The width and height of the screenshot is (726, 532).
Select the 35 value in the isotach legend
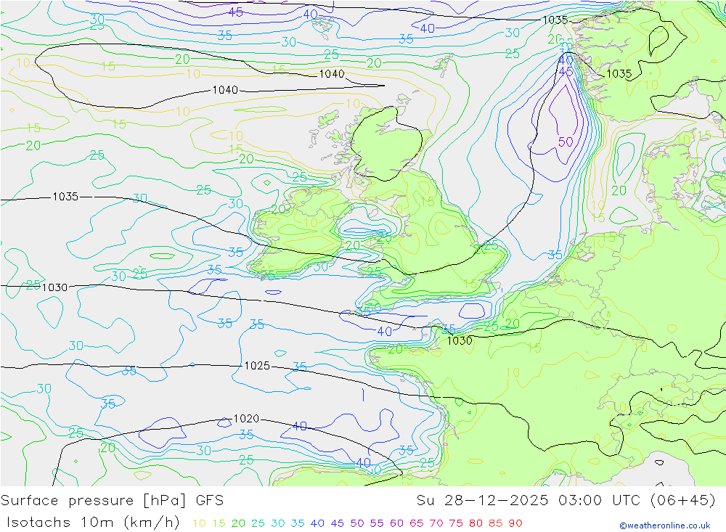298,523
